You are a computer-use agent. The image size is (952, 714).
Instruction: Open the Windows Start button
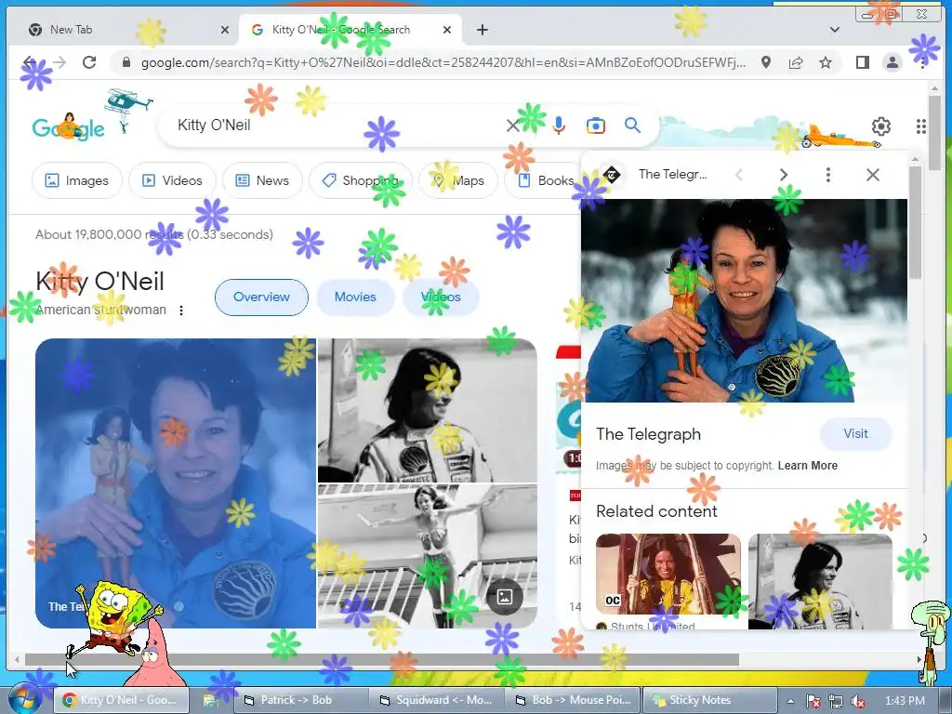25,699
